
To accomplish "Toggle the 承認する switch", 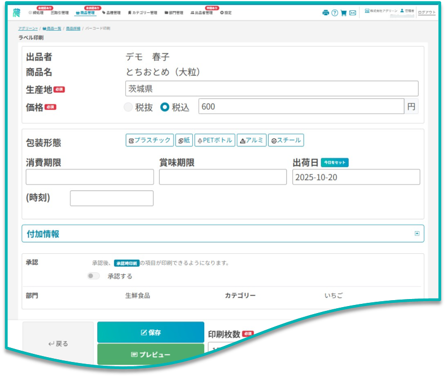I will click(93, 276).
